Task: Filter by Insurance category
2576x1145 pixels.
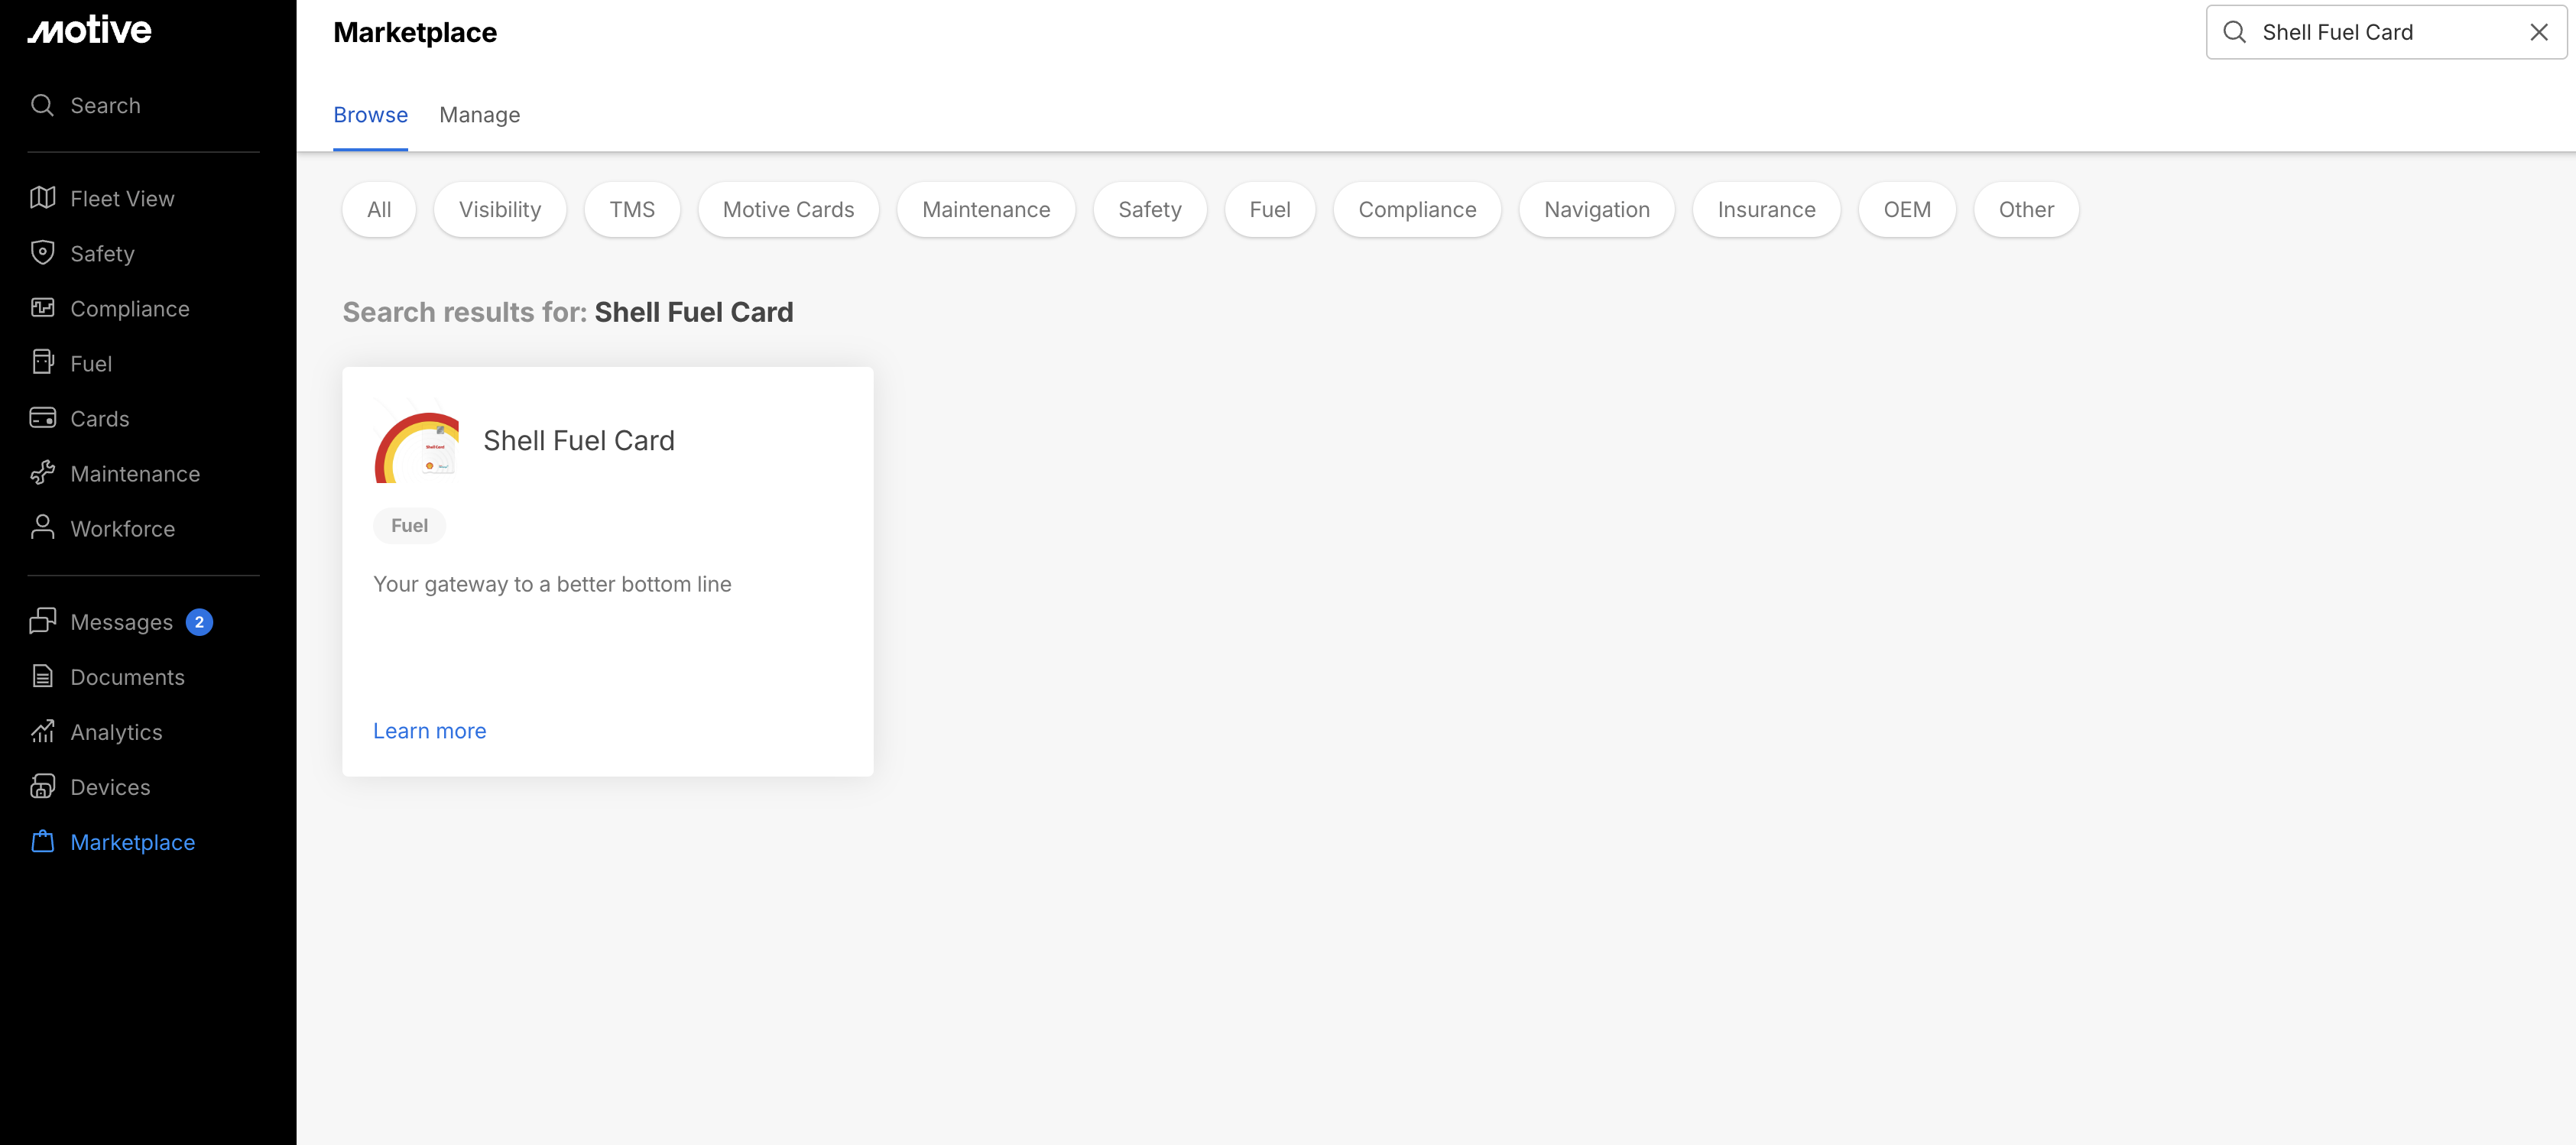Action: 1766,210
